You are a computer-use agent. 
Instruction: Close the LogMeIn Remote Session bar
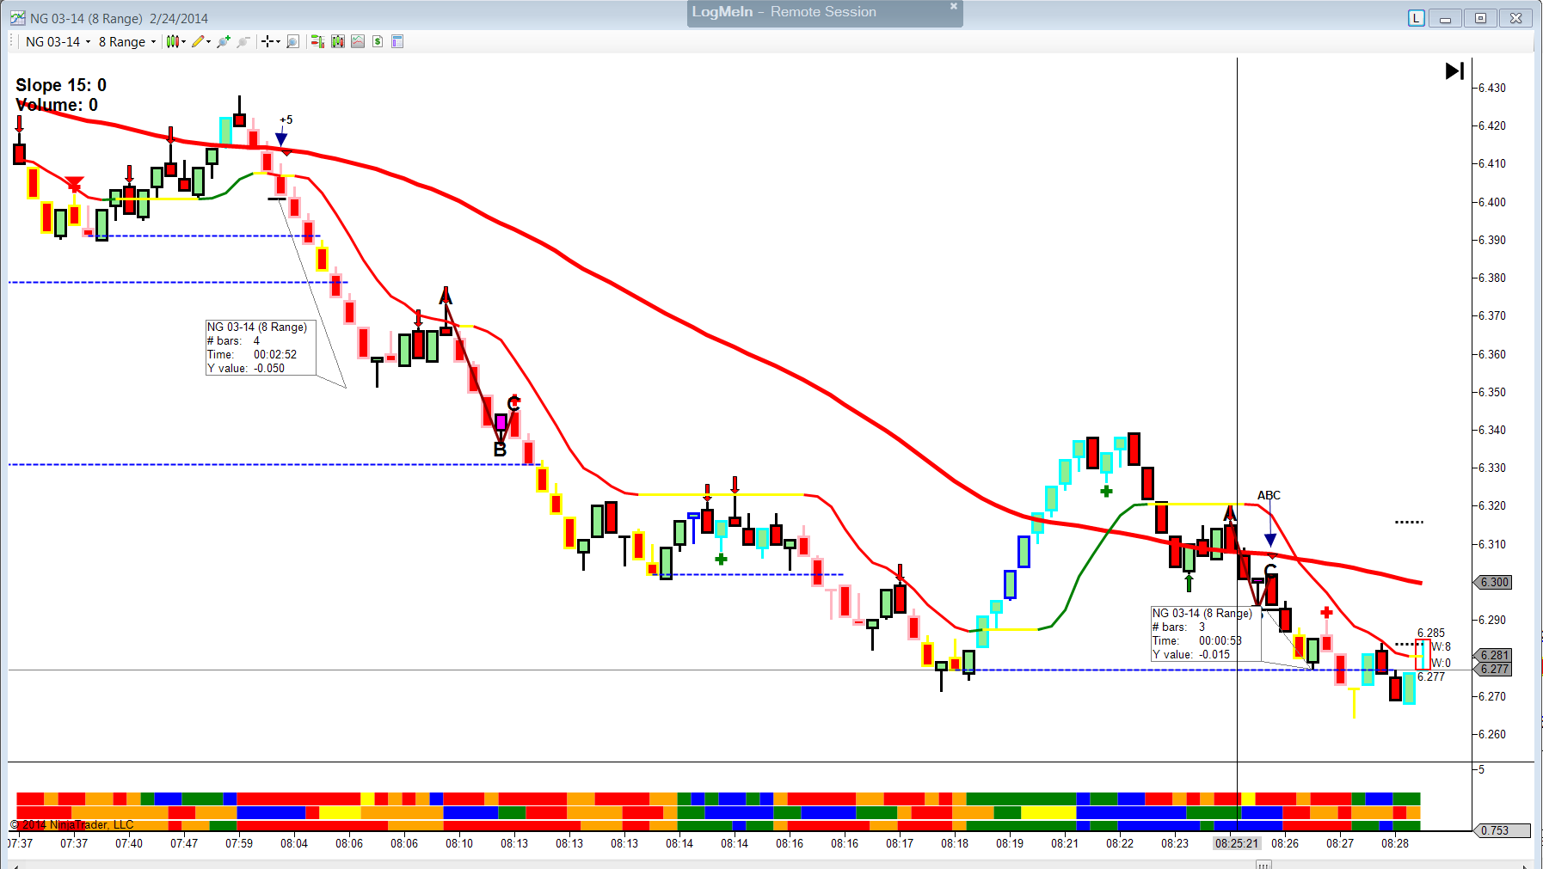[953, 7]
